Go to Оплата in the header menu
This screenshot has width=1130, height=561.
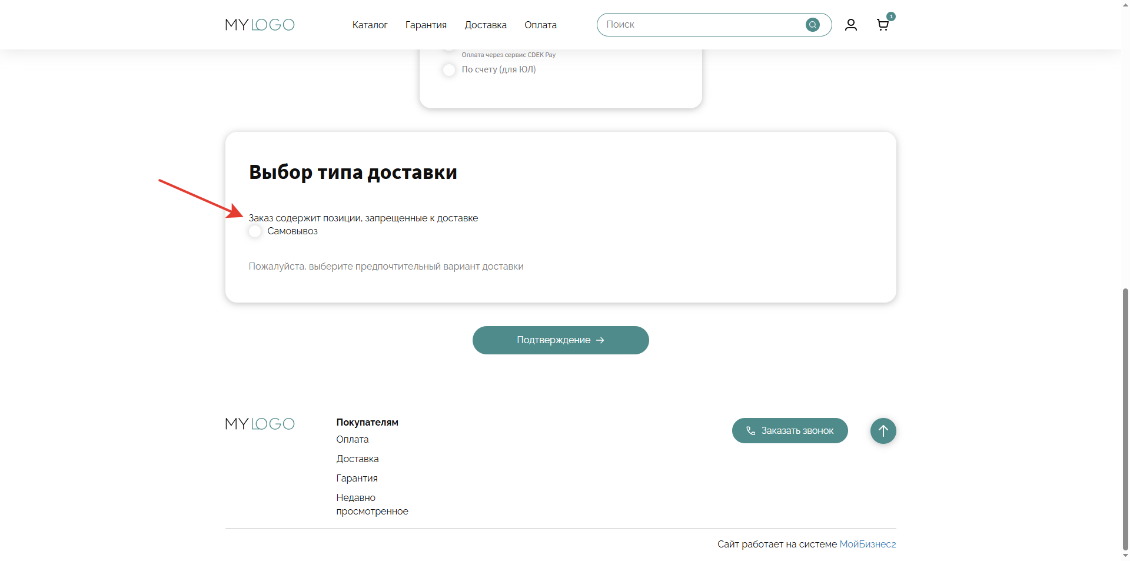click(x=540, y=25)
